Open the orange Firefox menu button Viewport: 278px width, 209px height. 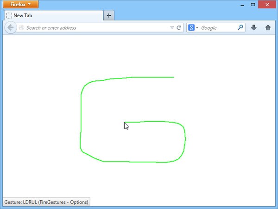tap(20, 4)
